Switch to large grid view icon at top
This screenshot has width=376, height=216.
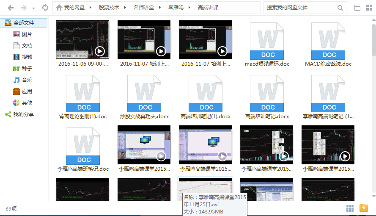tap(369, 8)
